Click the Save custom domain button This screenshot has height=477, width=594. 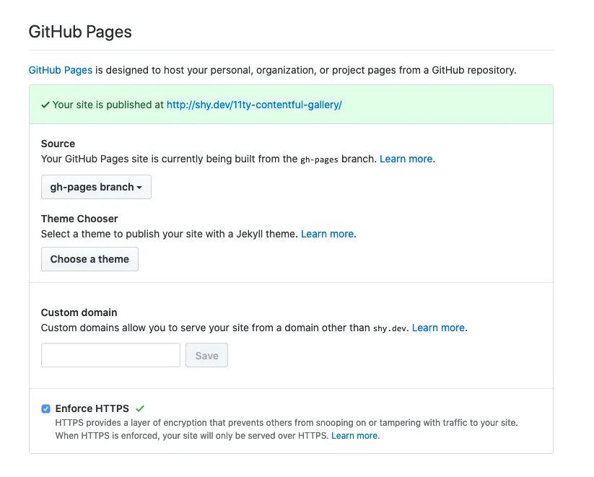point(207,355)
